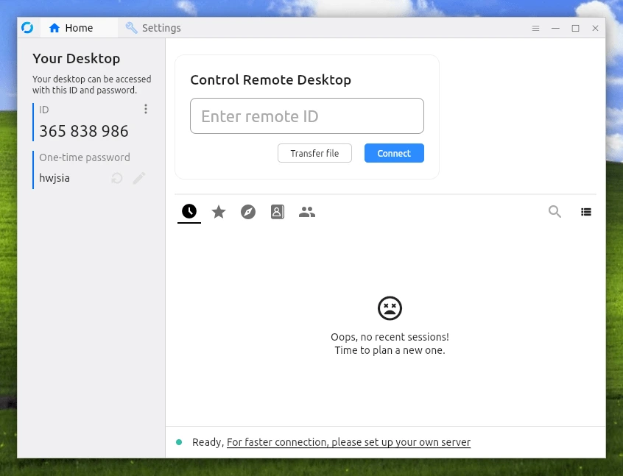Click the green Ready status indicator

point(179,442)
